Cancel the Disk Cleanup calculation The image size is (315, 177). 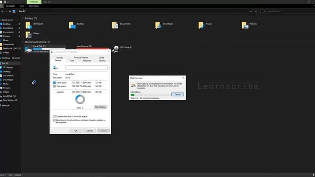click(x=178, y=94)
